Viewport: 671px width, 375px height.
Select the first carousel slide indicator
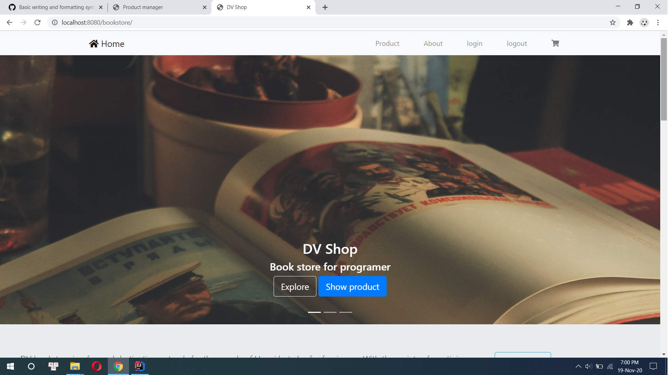point(314,312)
